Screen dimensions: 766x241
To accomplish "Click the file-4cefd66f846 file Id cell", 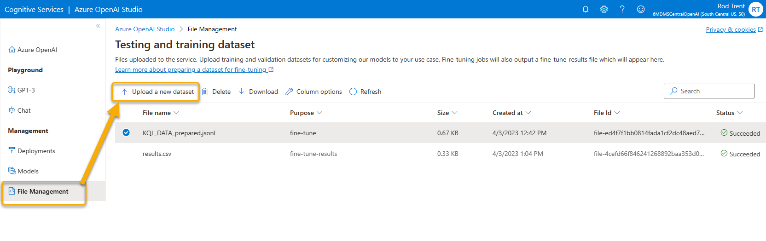I will pyautogui.click(x=649, y=154).
